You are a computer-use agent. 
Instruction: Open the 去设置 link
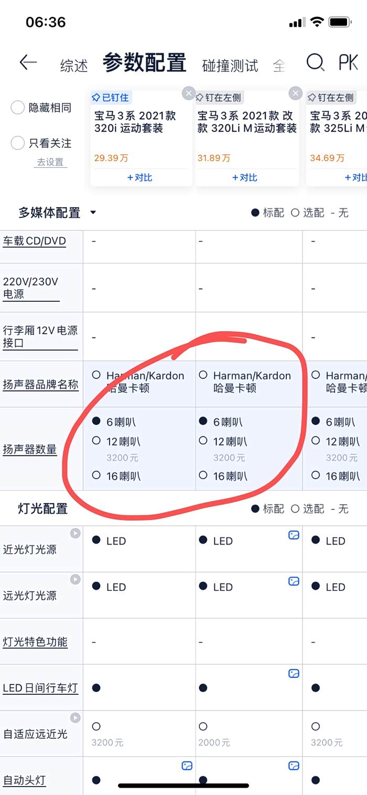50,162
